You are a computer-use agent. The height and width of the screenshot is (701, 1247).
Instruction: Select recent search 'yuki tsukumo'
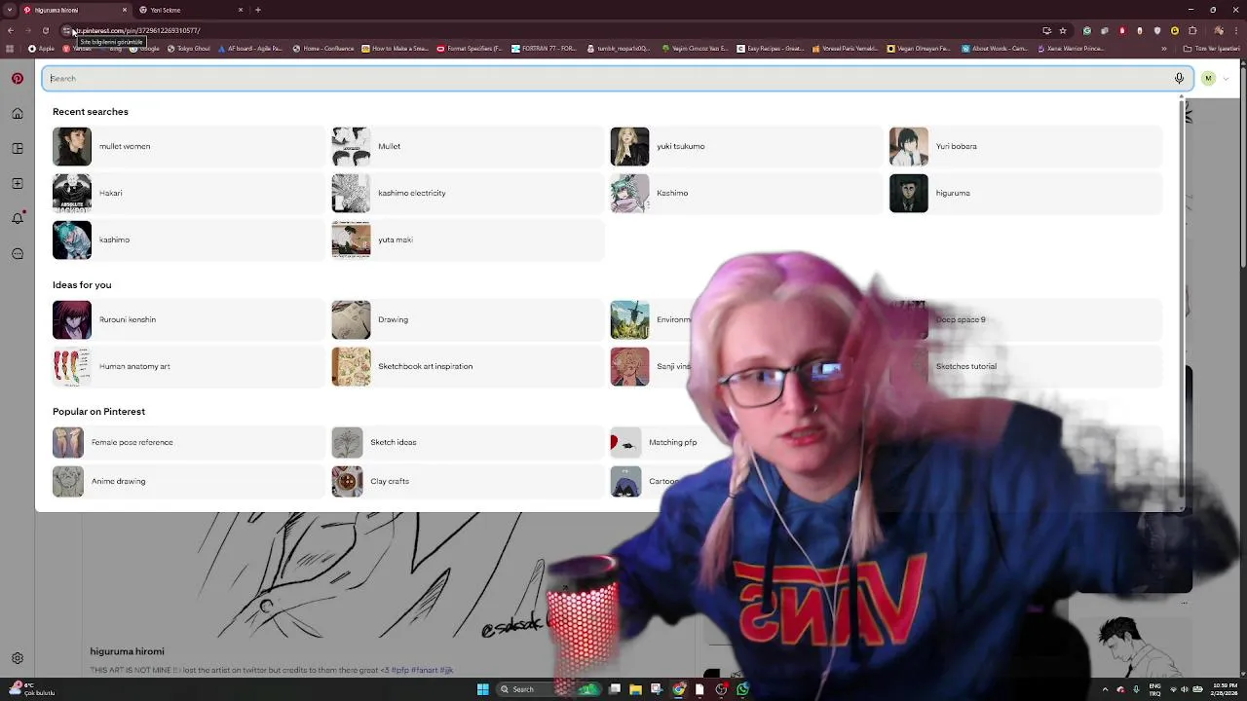click(746, 146)
